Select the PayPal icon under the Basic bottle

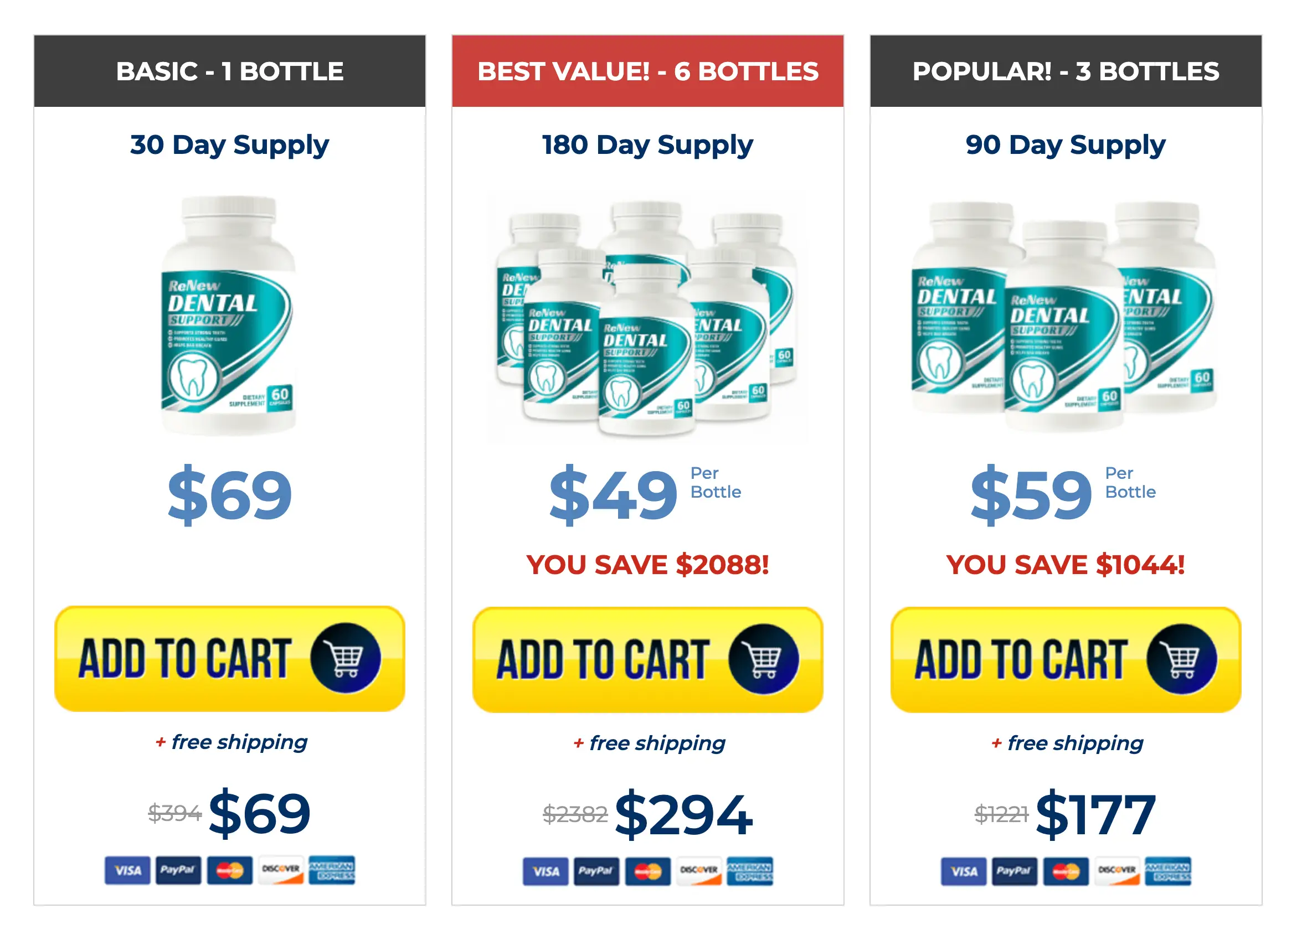tap(179, 870)
